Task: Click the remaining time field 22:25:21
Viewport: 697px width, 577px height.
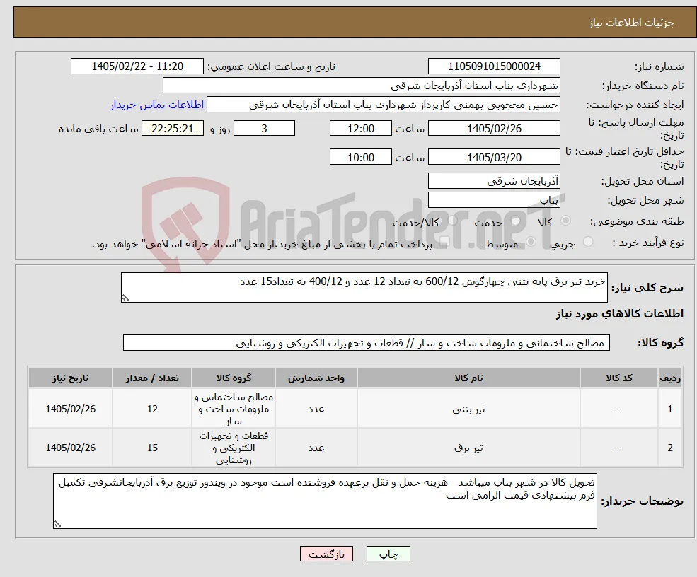Action: (173, 129)
